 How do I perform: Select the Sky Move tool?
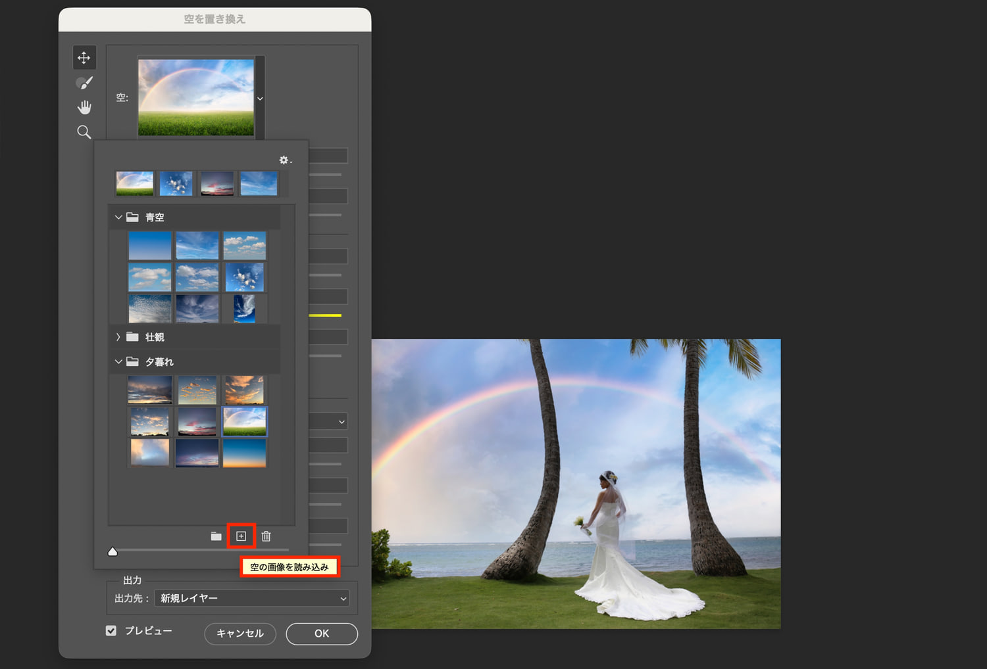84,58
